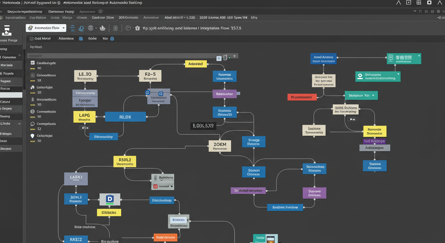Open the Elamdory Page menu tab
Image resolution: width=445 pixels, height=243 pixels.
(x=61, y=11)
